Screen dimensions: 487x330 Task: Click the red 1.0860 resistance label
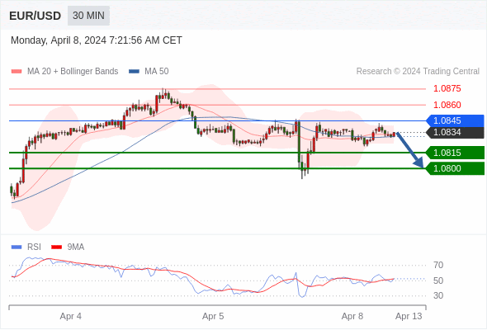click(x=447, y=105)
